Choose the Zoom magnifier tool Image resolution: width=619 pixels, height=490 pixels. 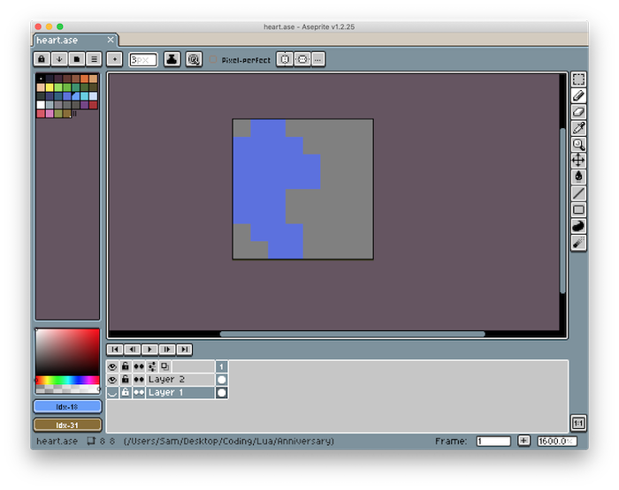[x=578, y=144]
